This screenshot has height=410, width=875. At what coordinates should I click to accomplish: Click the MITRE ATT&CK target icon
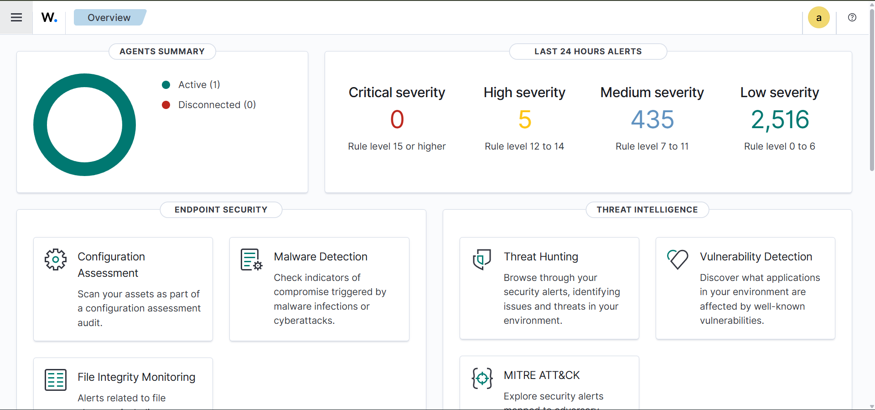point(482,378)
